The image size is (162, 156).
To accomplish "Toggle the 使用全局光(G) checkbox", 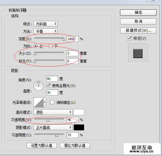I will pos(48,86).
